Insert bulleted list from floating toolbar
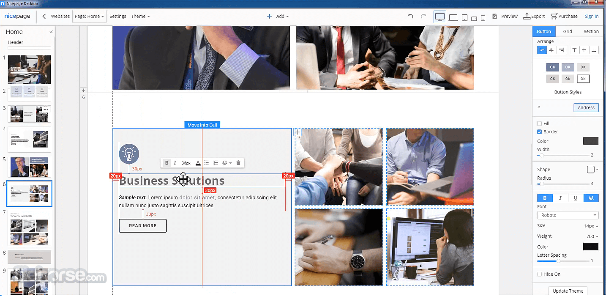 click(207, 163)
